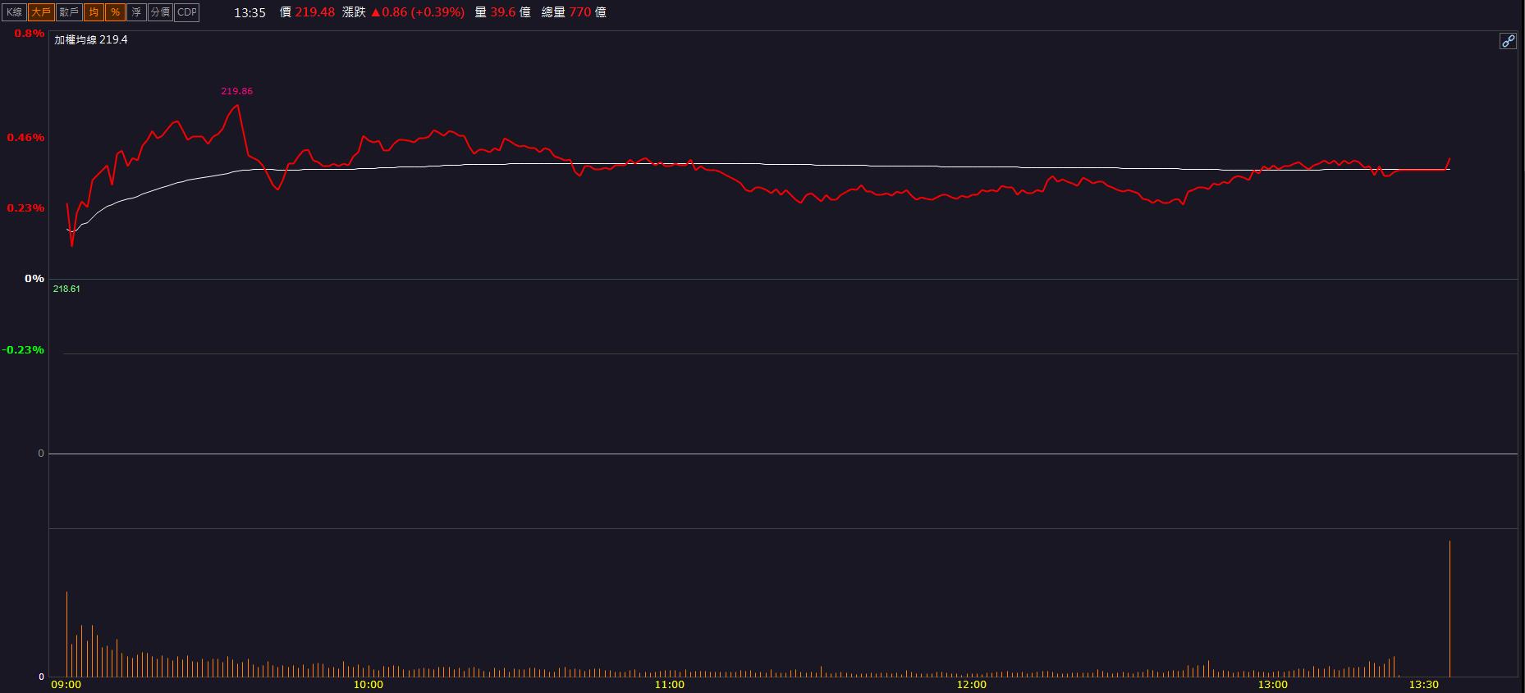Image resolution: width=1525 pixels, height=693 pixels.
Task: Show the CDP indicator
Action: pyautogui.click(x=187, y=12)
